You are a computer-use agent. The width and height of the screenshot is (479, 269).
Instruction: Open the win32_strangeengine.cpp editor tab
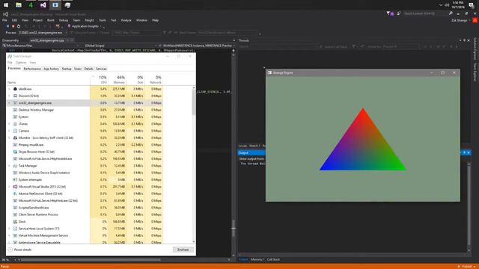point(47,40)
